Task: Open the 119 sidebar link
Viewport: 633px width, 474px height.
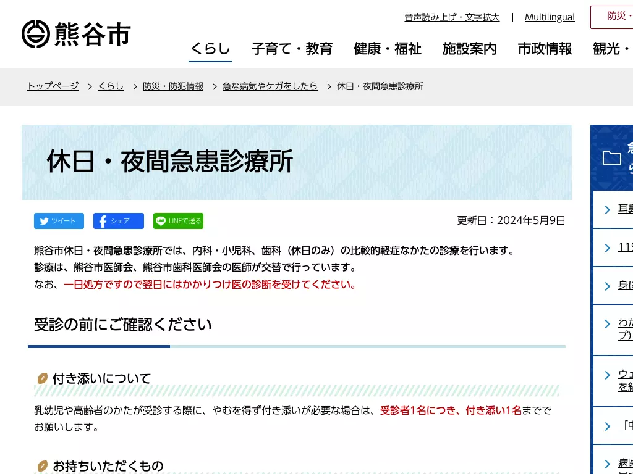Action: click(626, 247)
